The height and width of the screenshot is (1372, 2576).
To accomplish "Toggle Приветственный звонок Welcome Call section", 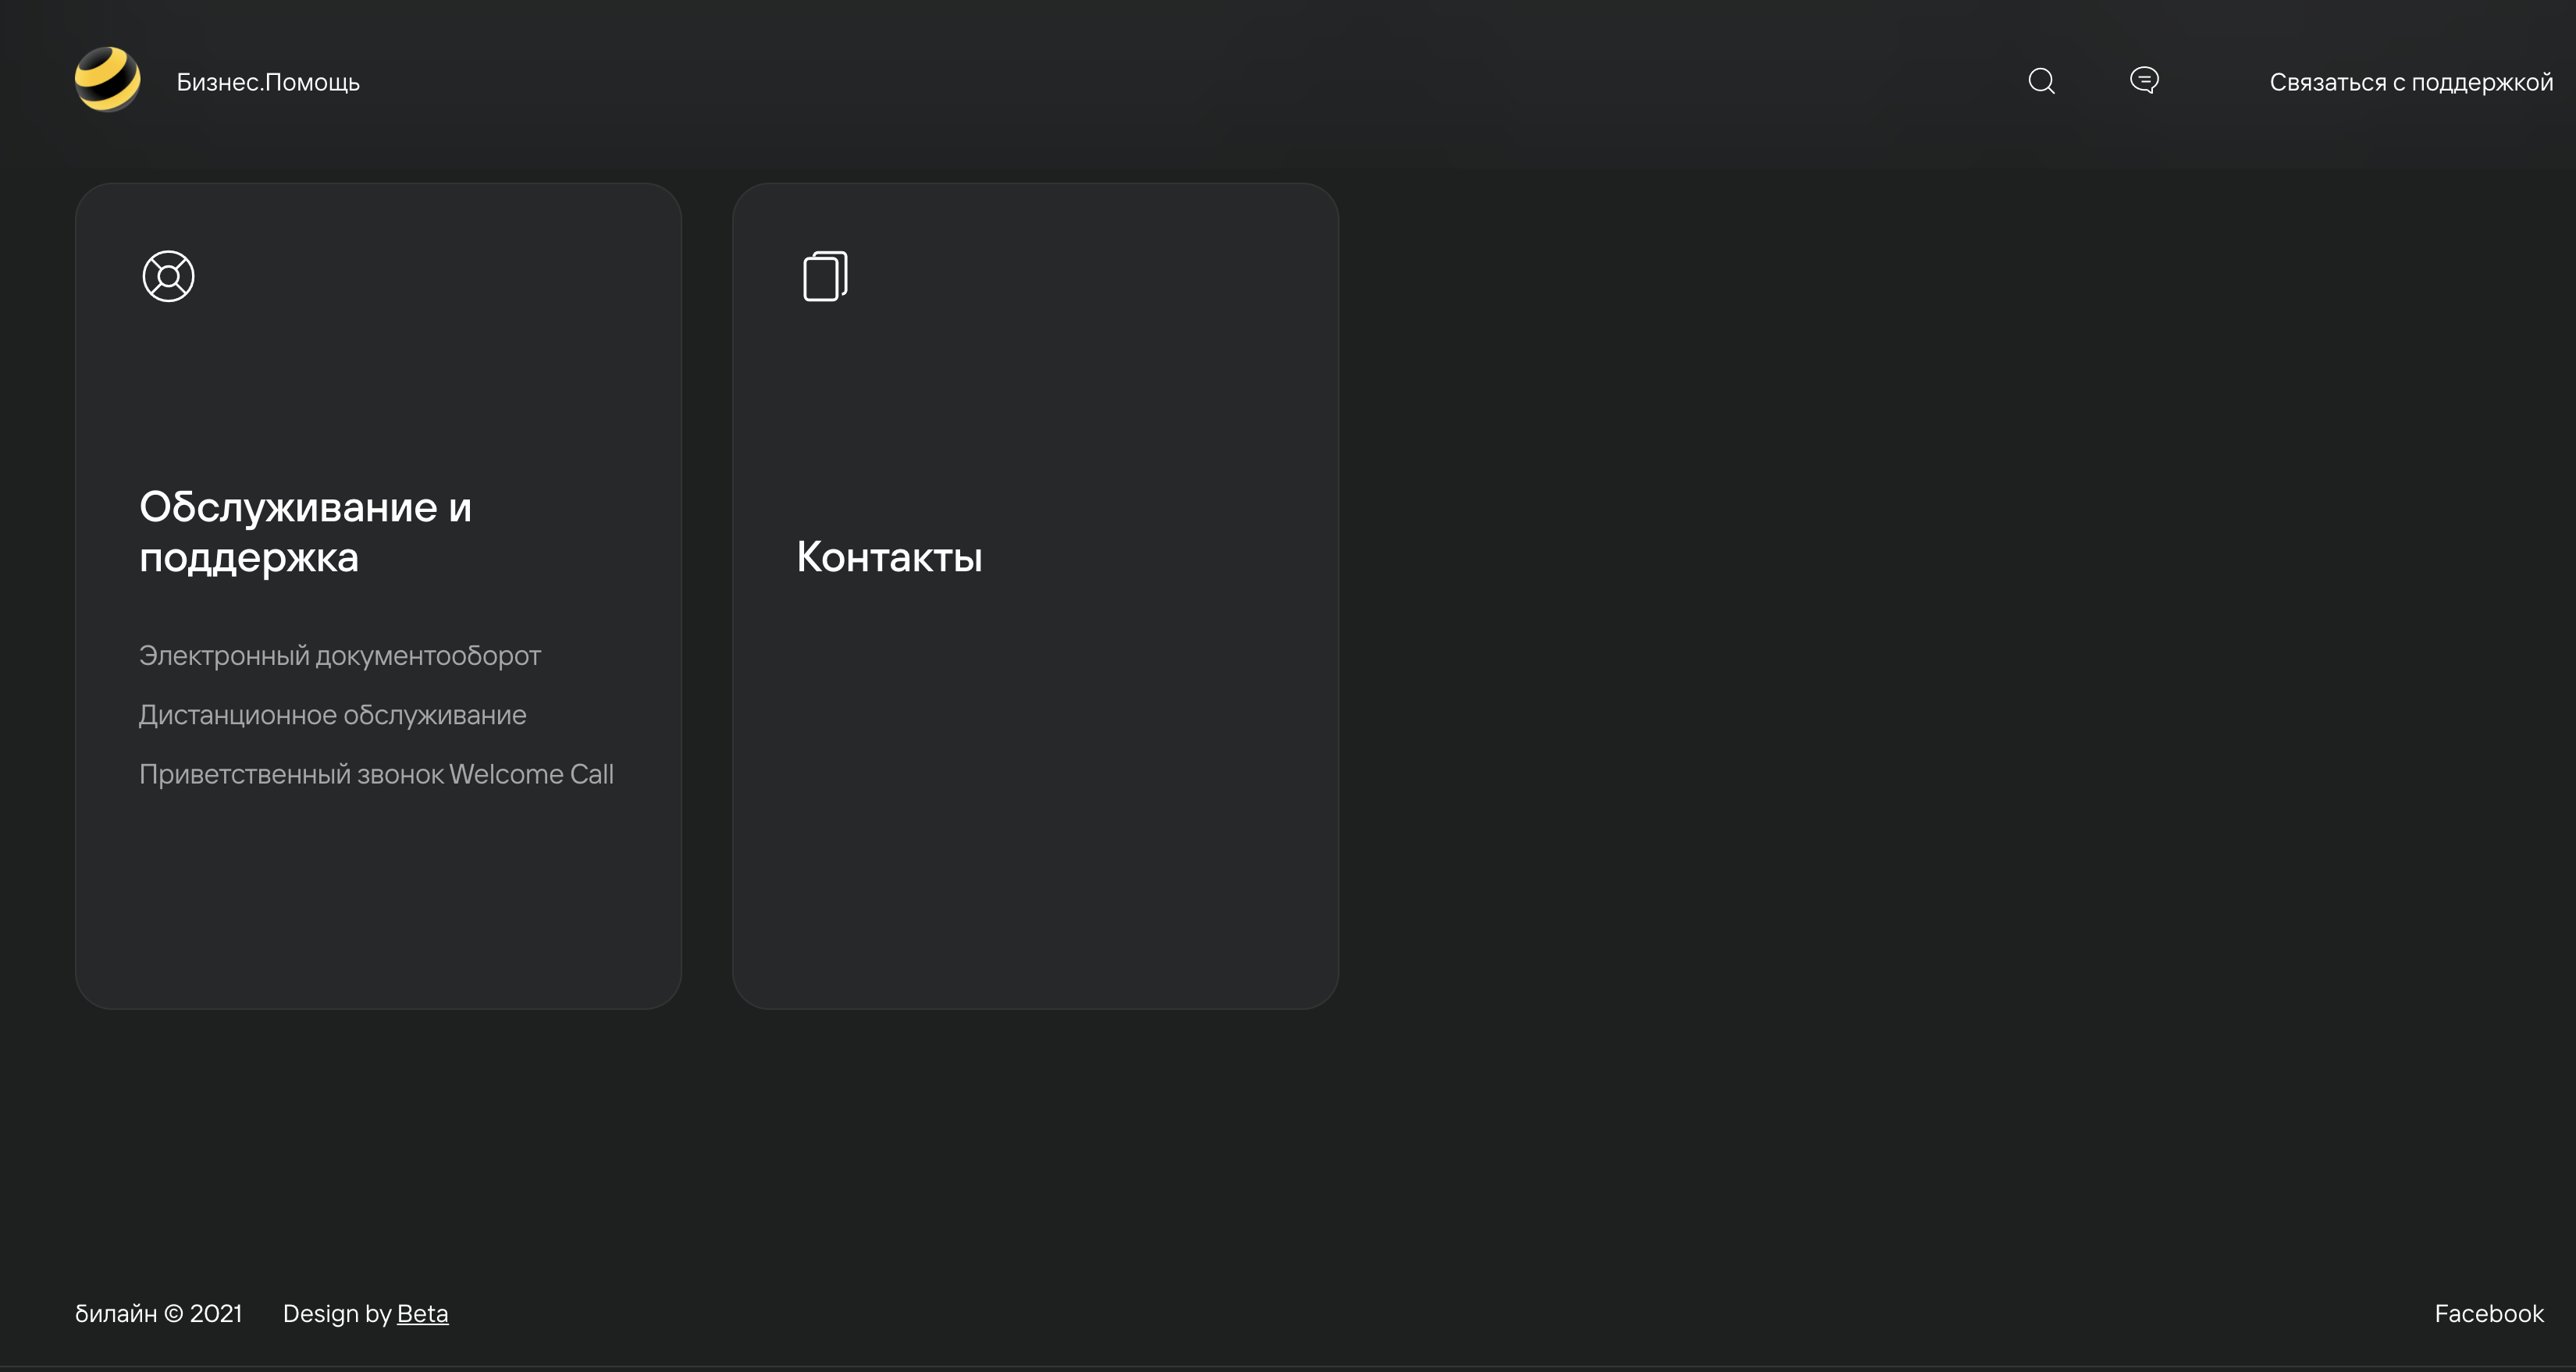I will click(x=376, y=773).
